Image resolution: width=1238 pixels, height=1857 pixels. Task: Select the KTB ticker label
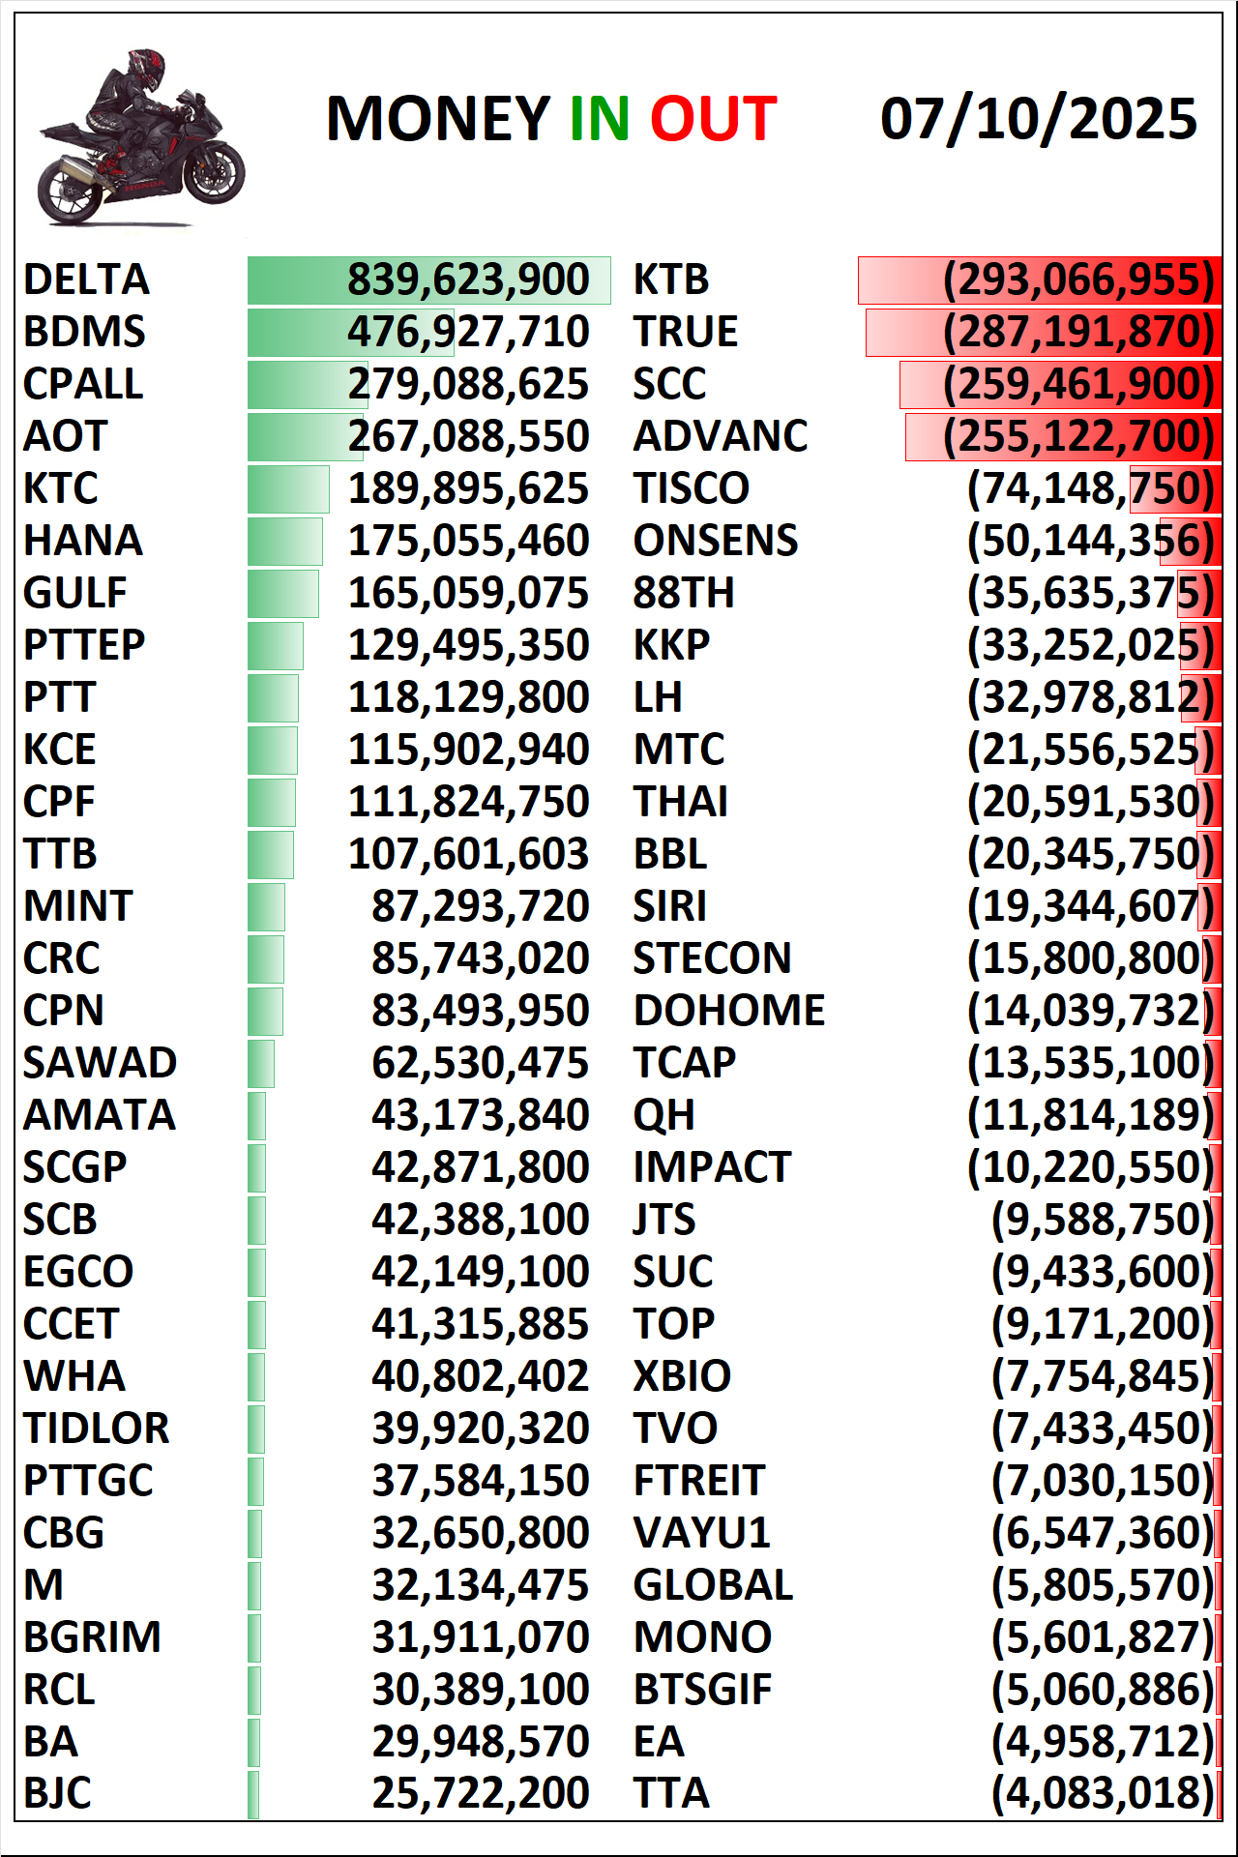(671, 280)
